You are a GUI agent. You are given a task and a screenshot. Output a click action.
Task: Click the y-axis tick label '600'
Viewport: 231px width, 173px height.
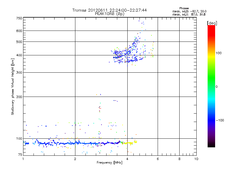(19, 31)
